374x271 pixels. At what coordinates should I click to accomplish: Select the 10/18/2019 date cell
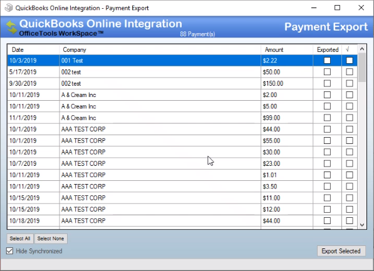(x=33, y=221)
